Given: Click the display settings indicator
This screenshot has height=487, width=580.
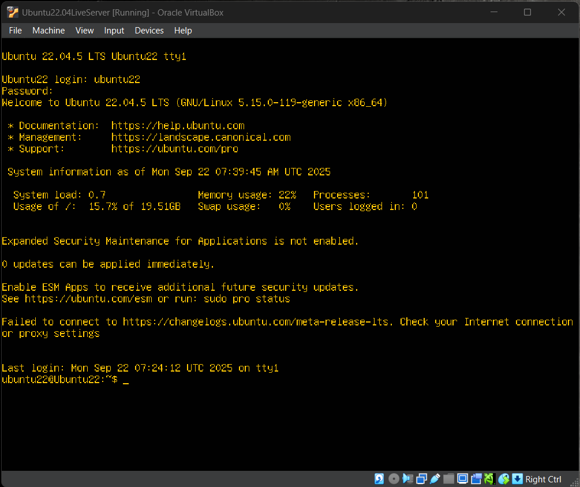Looking at the screenshot, I should point(462,478).
